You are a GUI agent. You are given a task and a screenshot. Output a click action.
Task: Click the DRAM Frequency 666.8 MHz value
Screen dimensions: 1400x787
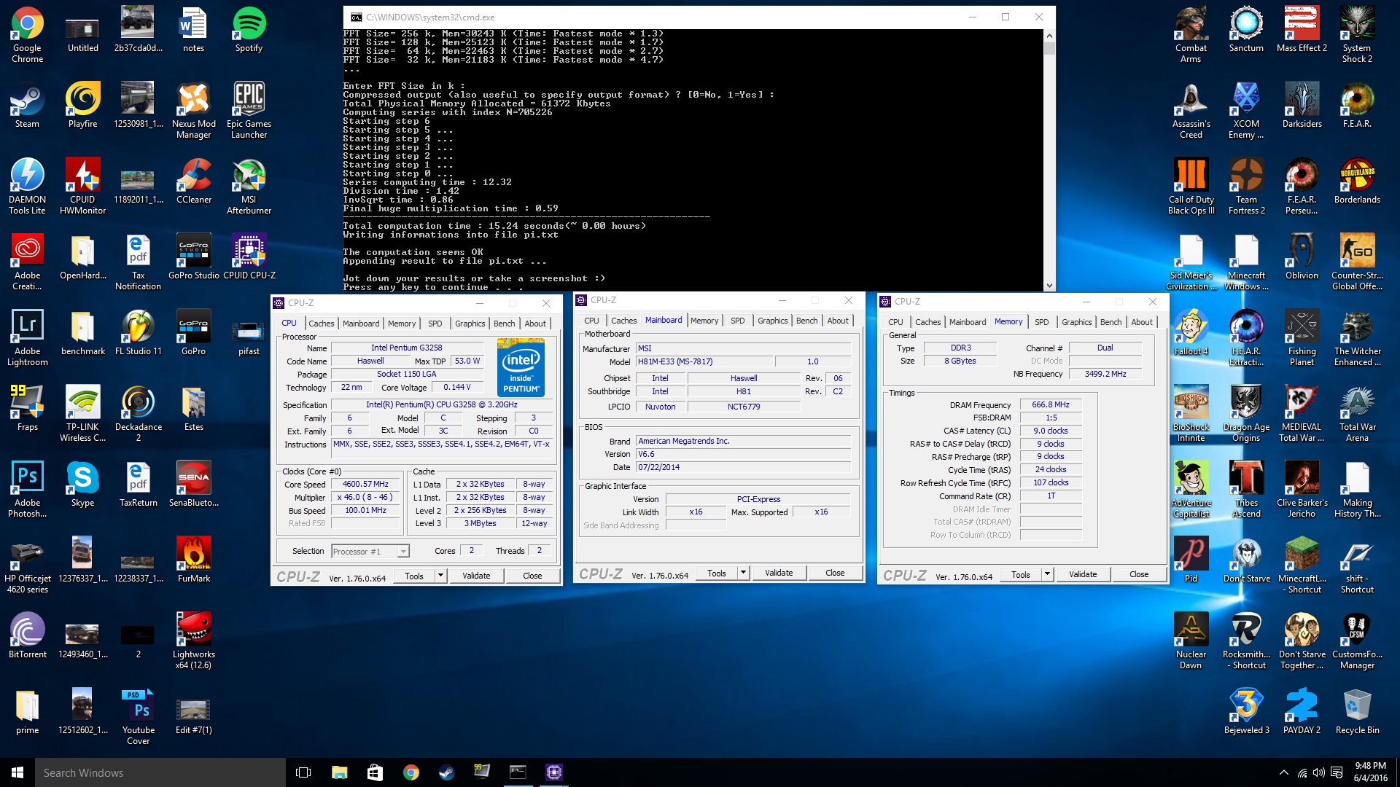pyautogui.click(x=1050, y=404)
